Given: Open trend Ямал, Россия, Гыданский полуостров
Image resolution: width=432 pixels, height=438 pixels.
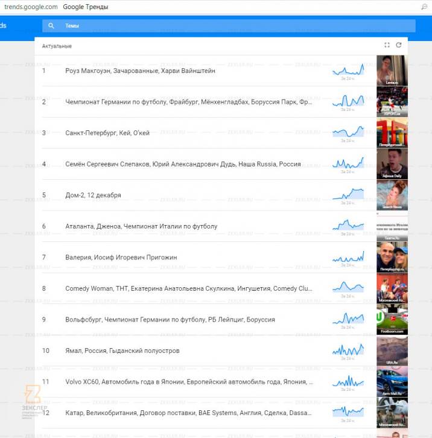Looking at the screenshot, I should tap(122, 351).
